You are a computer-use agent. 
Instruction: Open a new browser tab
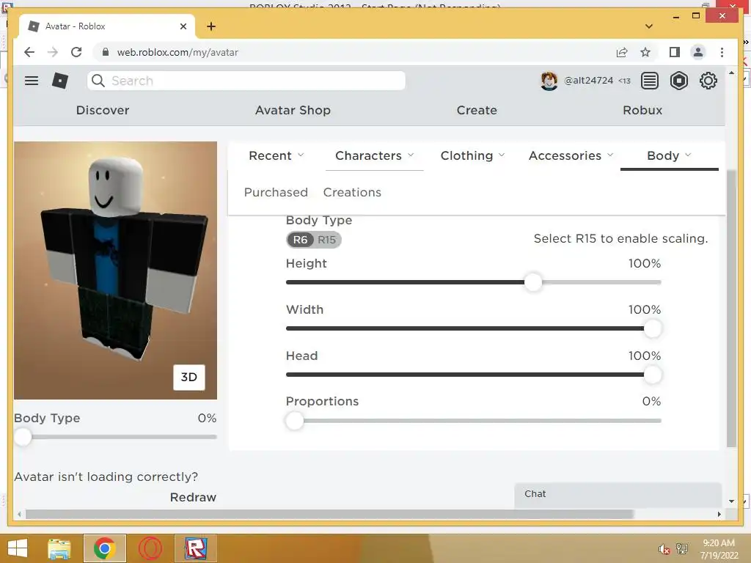pos(210,26)
